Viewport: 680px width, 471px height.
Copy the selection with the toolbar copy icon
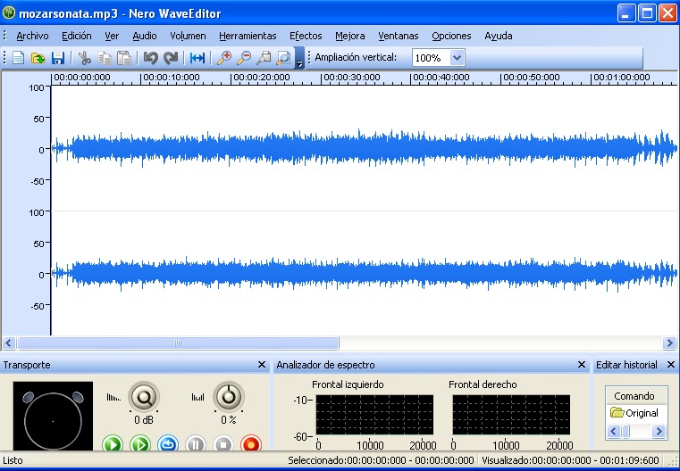click(x=104, y=58)
